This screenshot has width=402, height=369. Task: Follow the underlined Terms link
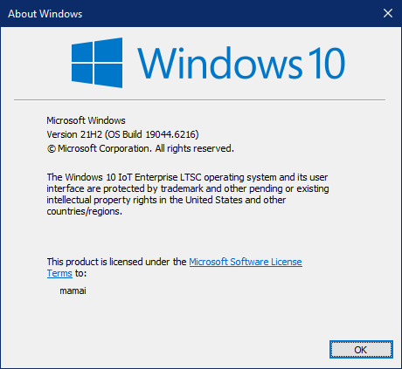(x=59, y=273)
